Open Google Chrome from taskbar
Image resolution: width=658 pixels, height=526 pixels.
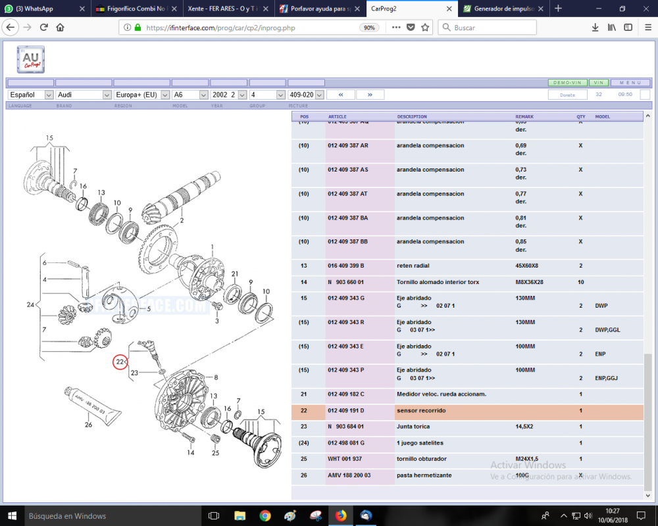[265, 516]
